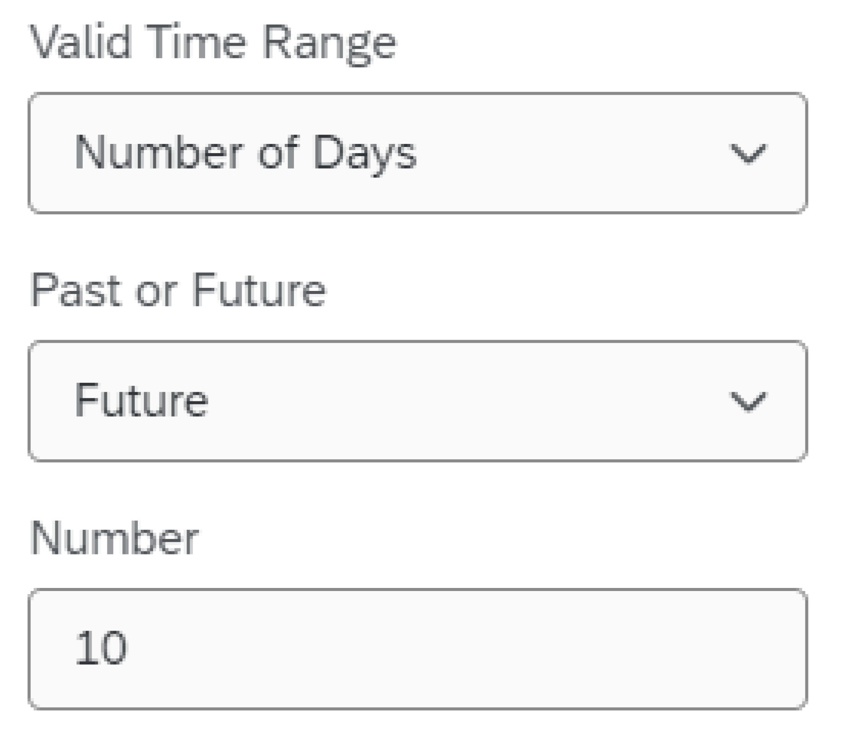Viewport: 845px width, 738px height.
Task: Click the Past or Future label
Action: point(178,289)
